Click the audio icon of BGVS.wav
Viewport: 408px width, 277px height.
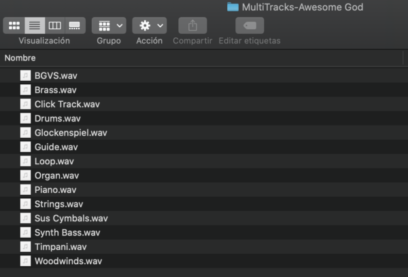tap(26, 75)
